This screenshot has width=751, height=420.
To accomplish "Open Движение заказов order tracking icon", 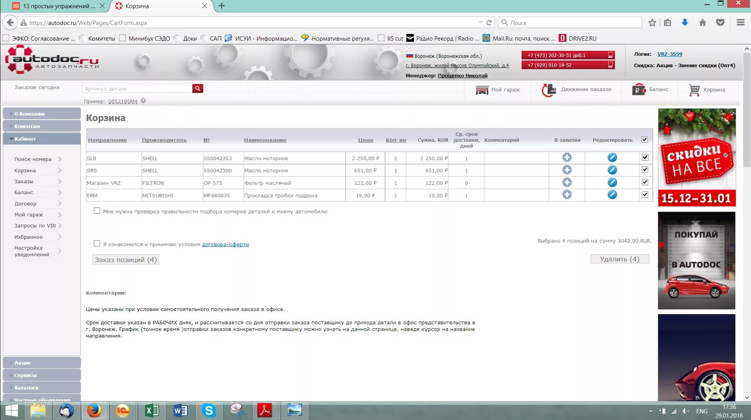I will pos(548,90).
